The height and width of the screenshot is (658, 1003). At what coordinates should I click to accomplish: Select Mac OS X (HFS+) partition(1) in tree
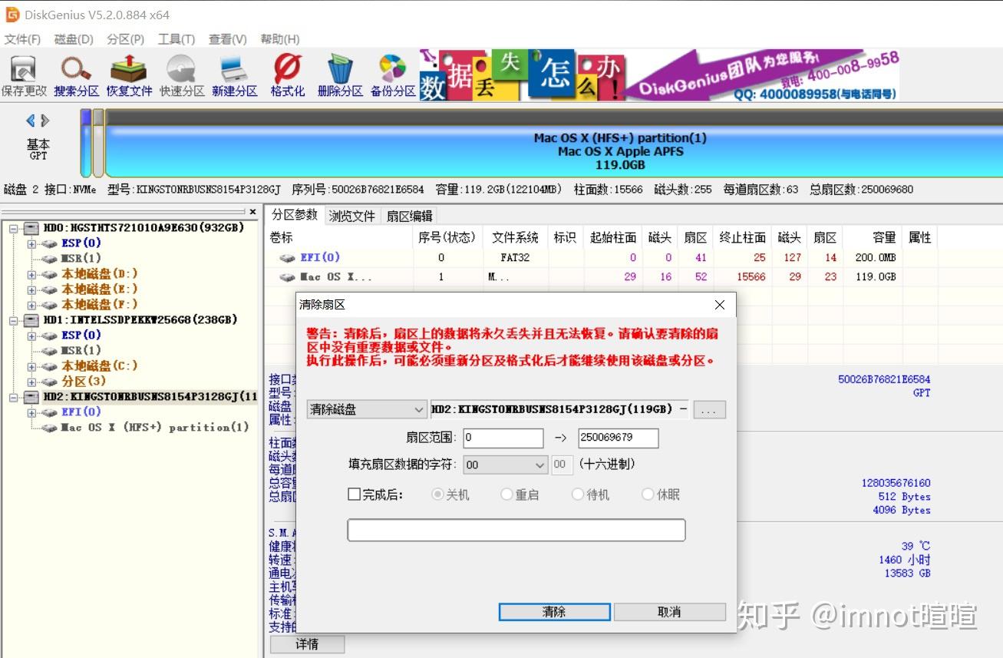(155, 428)
